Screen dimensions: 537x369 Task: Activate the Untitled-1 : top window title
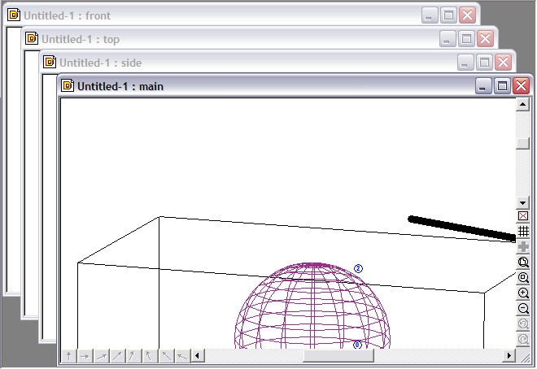81,39
